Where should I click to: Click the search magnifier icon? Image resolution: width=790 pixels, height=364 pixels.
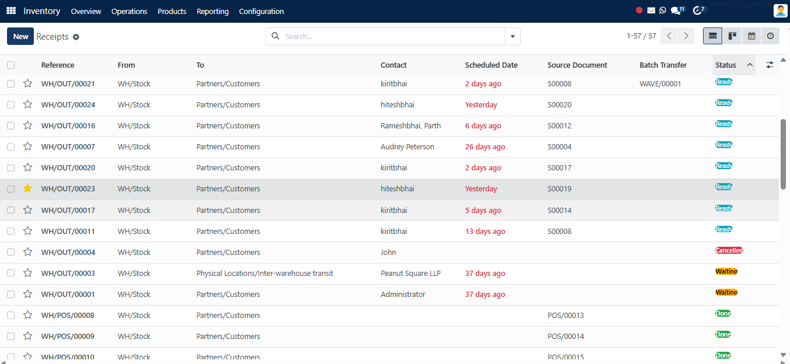[x=276, y=36]
